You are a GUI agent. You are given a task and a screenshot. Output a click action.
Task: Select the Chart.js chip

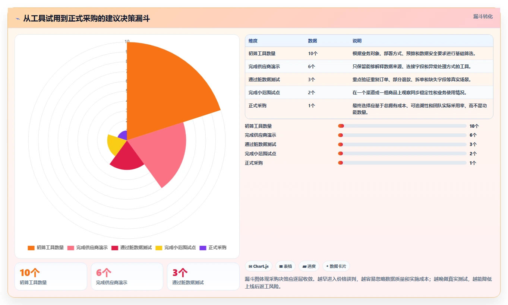(x=259, y=266)
